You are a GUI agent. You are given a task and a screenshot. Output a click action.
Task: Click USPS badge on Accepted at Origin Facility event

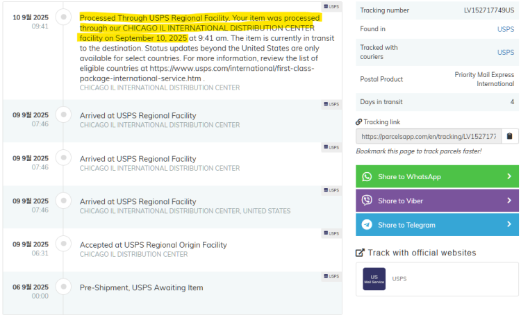(x=331, y=233)
